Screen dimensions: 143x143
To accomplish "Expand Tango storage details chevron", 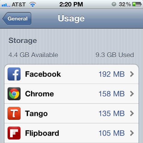I will pyautogui.click(x=132, y=113).
